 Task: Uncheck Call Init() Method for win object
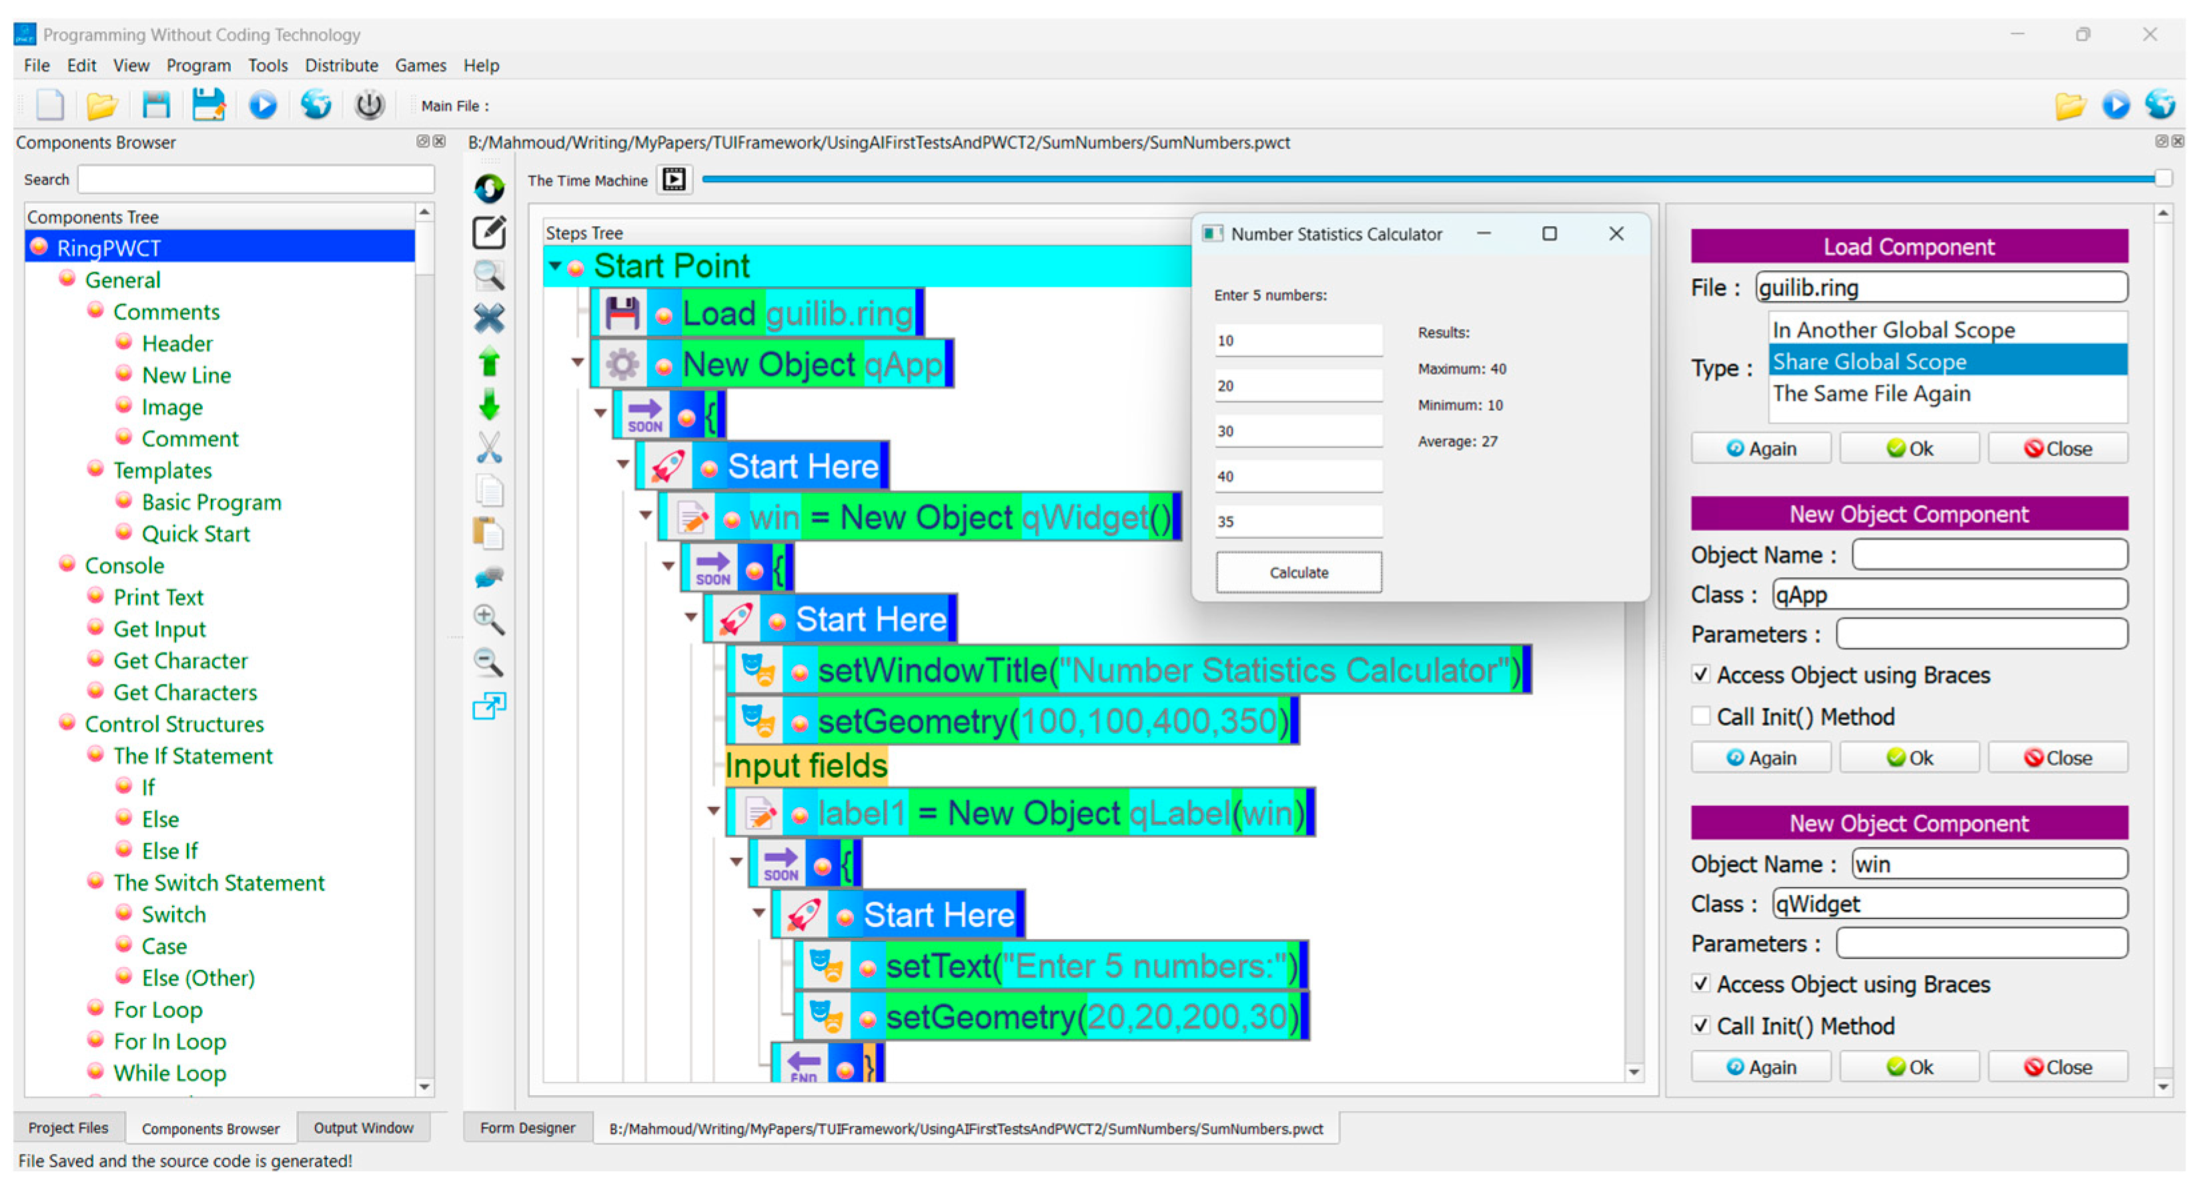click(1700, 1025)
